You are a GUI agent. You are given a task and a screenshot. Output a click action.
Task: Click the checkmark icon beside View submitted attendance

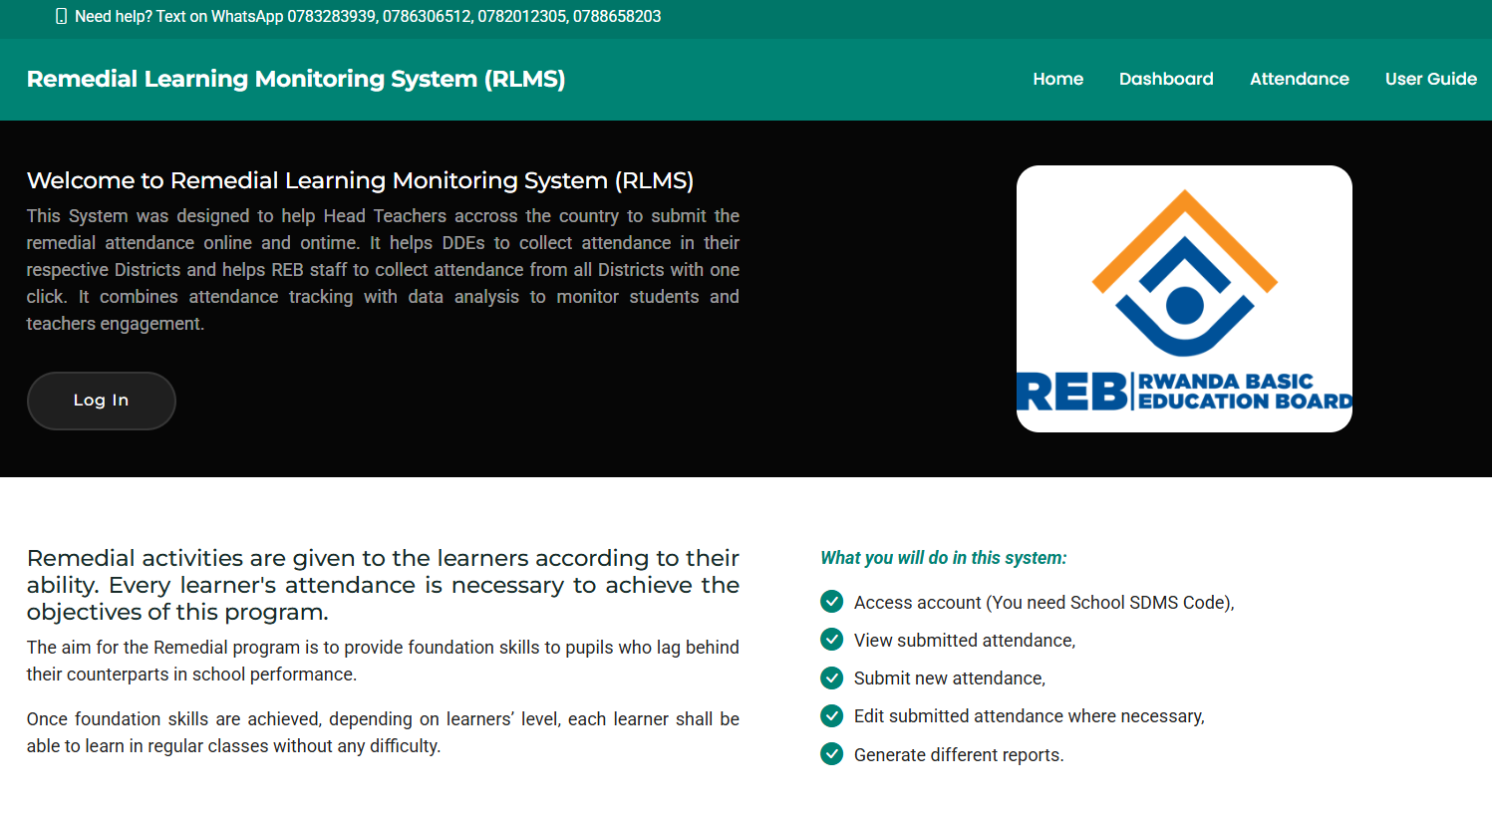(x=831, y=640)
